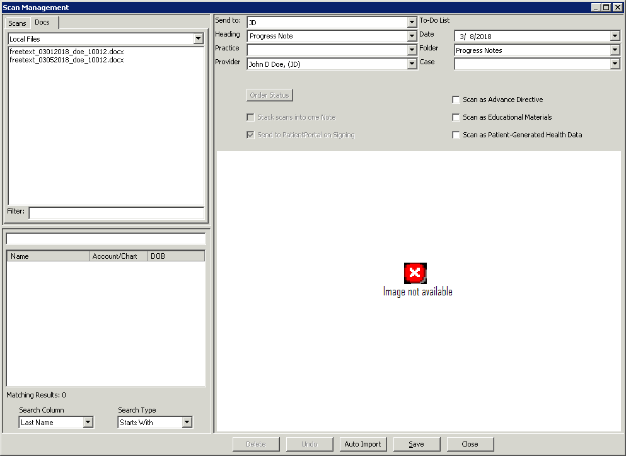Click the Close button at bottom

[470, 444]
